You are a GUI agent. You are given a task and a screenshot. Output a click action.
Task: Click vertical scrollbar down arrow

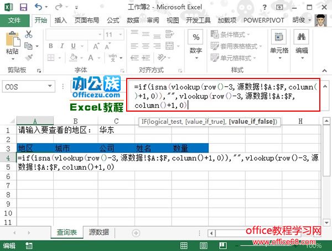point(326,222)
